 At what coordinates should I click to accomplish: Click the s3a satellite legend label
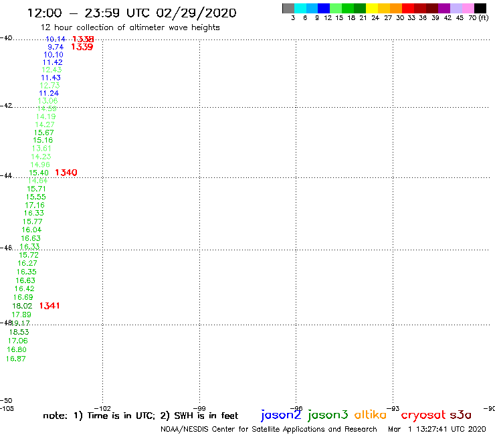click(461, 415)
